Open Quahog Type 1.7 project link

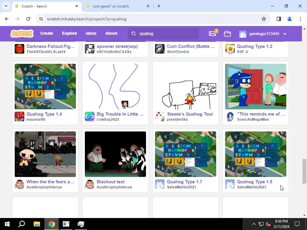point(184,182)
